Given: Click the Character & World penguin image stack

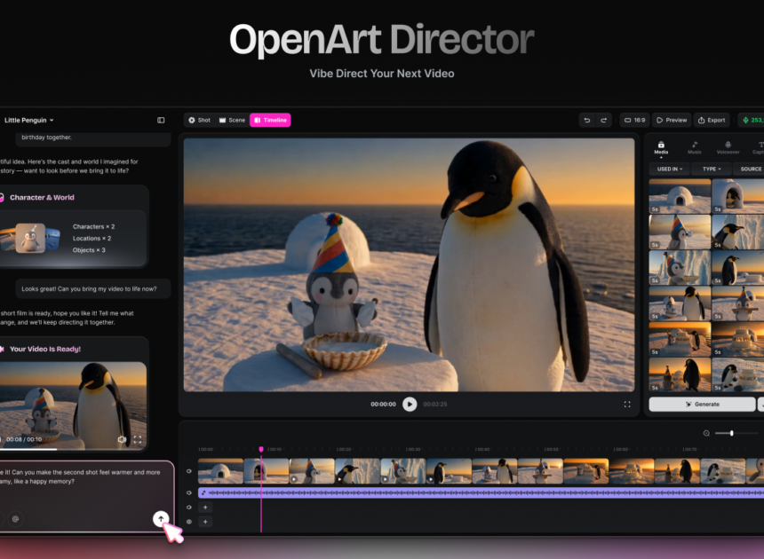Looking at the screenshot, I should point(30,238).
